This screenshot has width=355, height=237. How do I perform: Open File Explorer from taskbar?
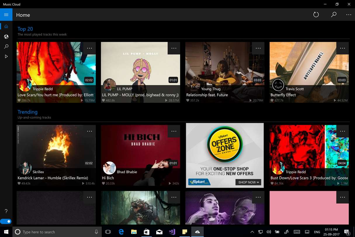coord(134,232)
